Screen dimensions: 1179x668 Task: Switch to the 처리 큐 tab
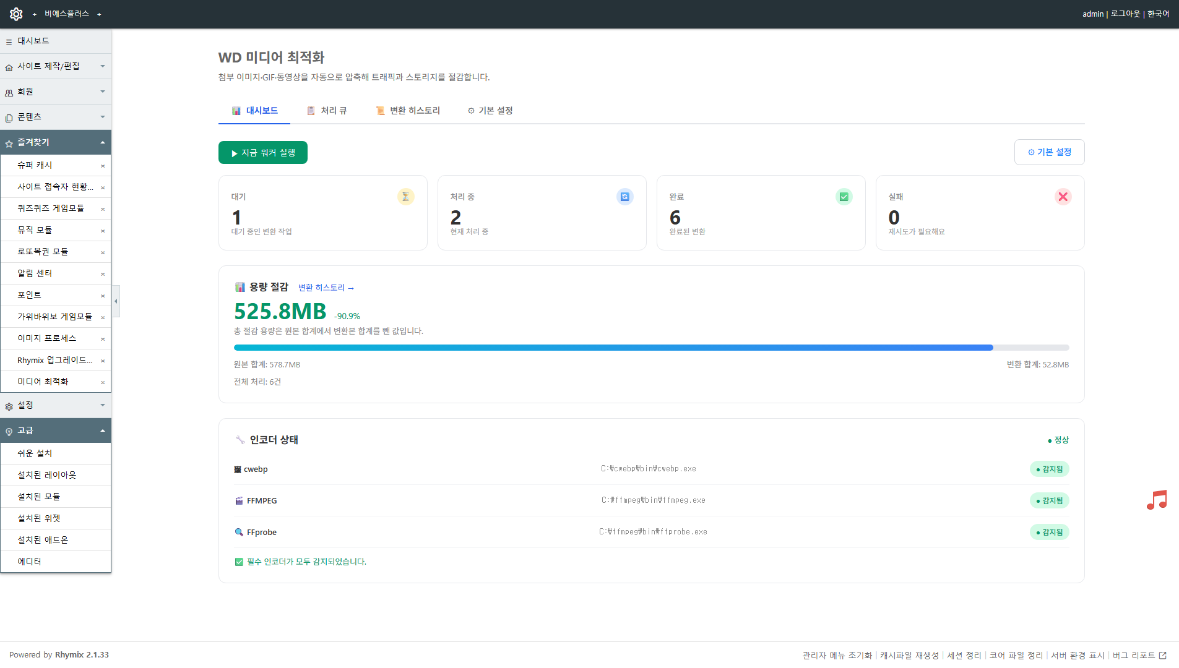tap(327, 111)
